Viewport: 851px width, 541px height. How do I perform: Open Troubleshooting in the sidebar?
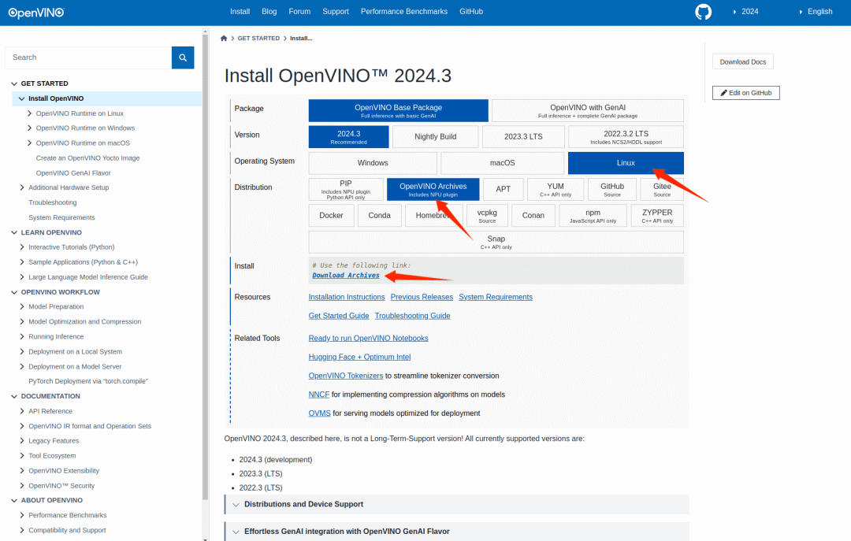tap(53, 202)
